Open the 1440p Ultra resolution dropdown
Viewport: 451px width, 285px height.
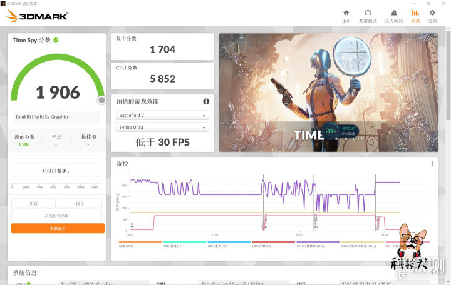tap(162, 127)
